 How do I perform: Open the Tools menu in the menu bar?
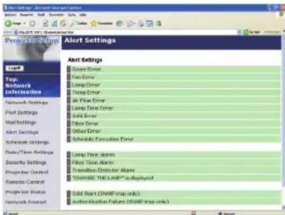(72, 15)
